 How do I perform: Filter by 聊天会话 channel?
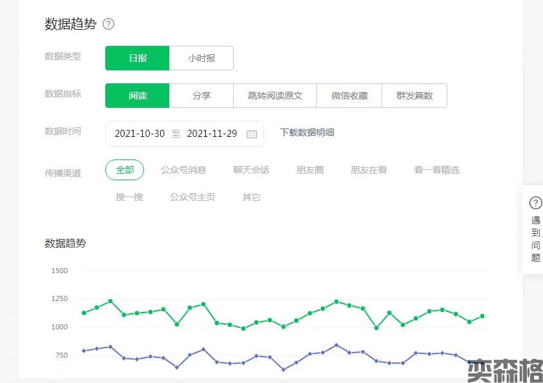(251, 170)
